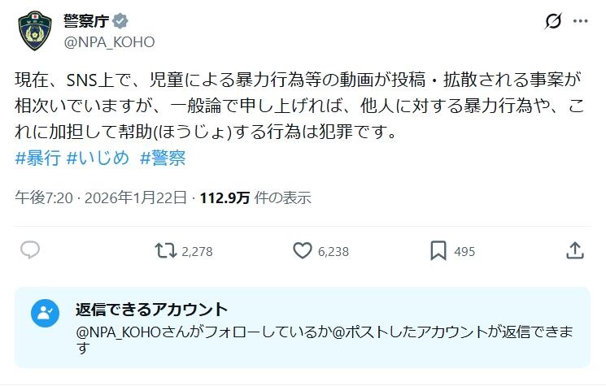This screenshot has height=386, width=606.
Task: Click the 6,238 likes count
Action: click(334, 252)
